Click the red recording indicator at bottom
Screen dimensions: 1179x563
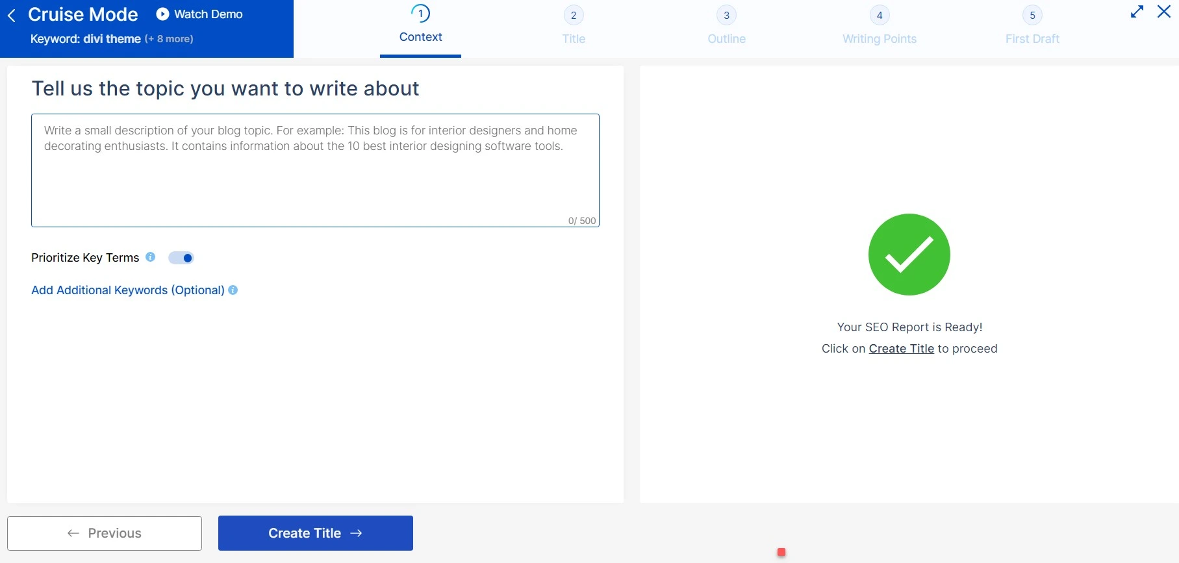(781, 552)
